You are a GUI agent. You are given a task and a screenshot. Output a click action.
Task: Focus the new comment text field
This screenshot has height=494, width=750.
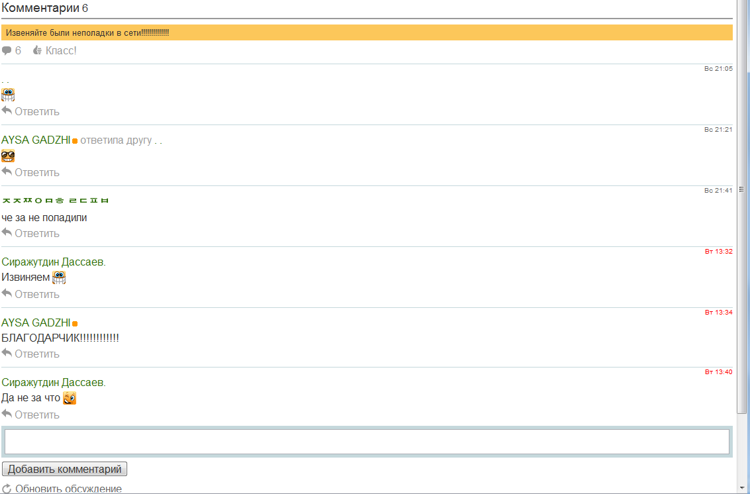pyautogui.click(x=367, y=442)
